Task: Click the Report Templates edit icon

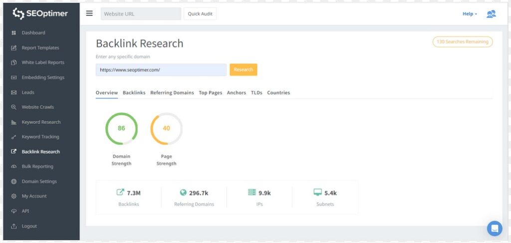Action: pos(13,48)
